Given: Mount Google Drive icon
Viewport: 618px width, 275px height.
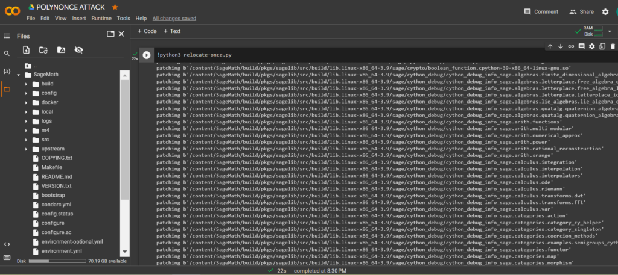Looking at the screenshot, I should pos(61,50).
